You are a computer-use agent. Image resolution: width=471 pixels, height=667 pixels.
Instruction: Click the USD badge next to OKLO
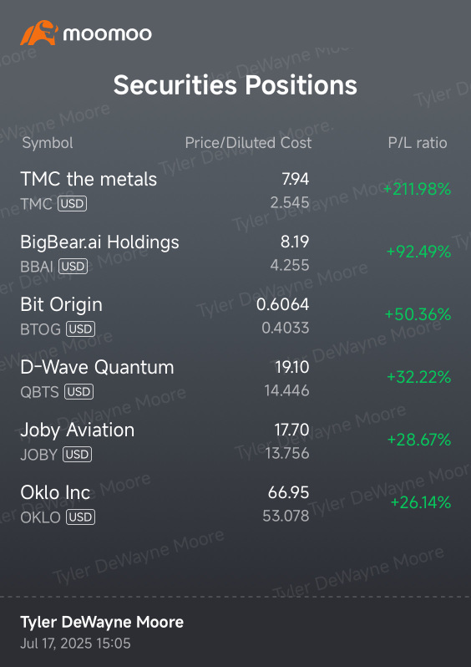coord(81,517)
